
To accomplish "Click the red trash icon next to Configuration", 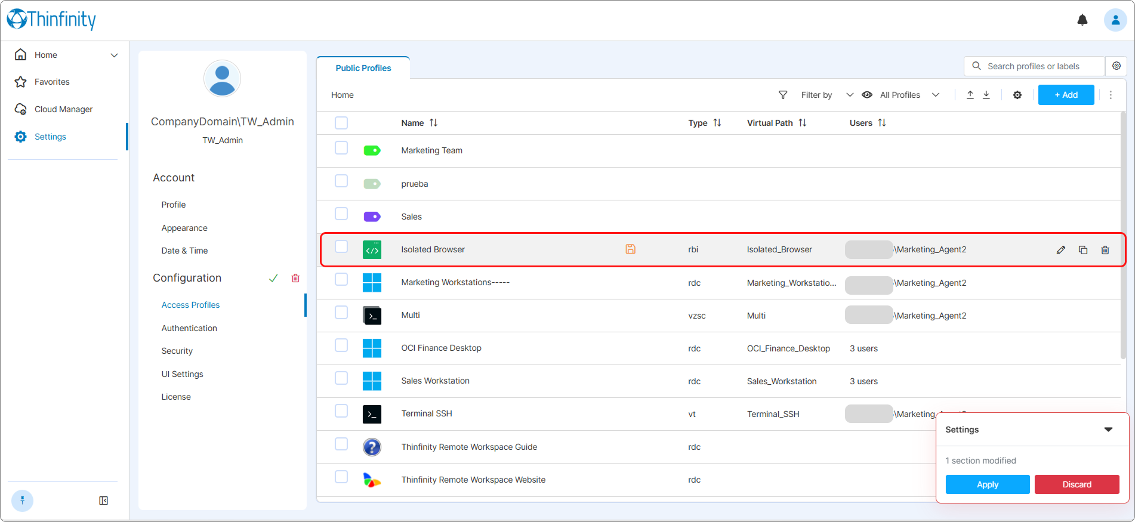I will [295, 278].
